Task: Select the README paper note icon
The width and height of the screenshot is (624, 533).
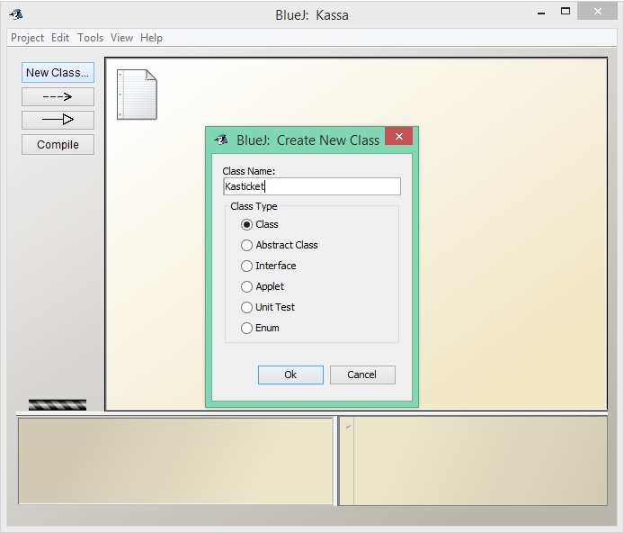Action: coord(137,95)
